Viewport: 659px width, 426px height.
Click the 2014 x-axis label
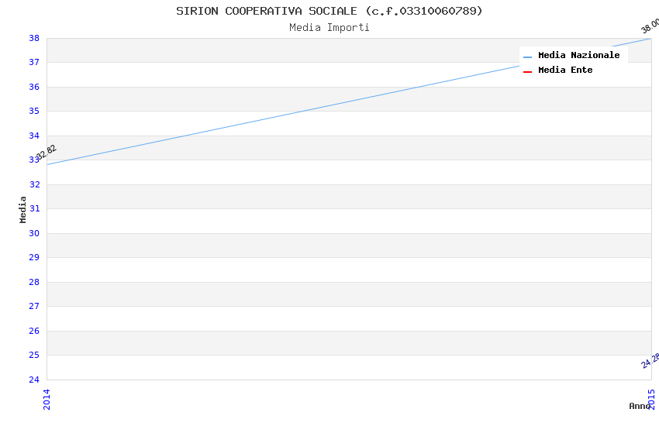point(47,399)
